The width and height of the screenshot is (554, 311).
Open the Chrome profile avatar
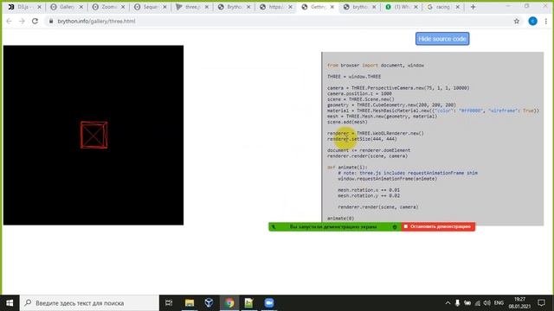tap(533, 21)
